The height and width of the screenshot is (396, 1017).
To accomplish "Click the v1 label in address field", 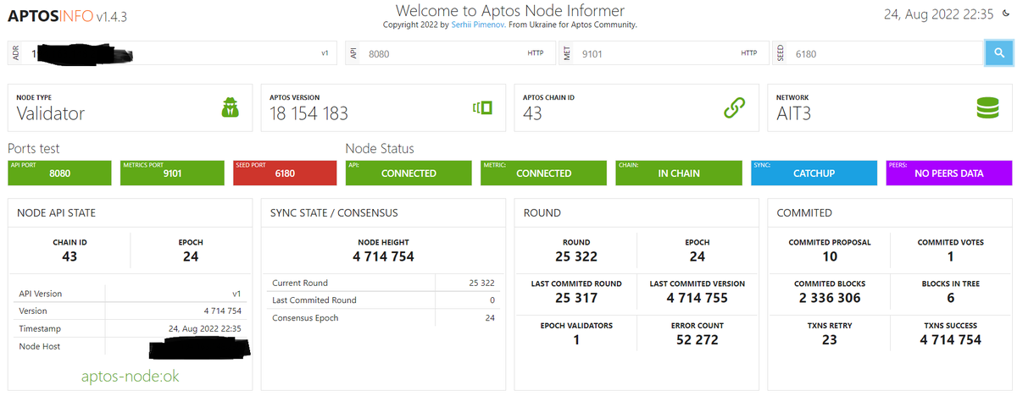I will point(325,52).
